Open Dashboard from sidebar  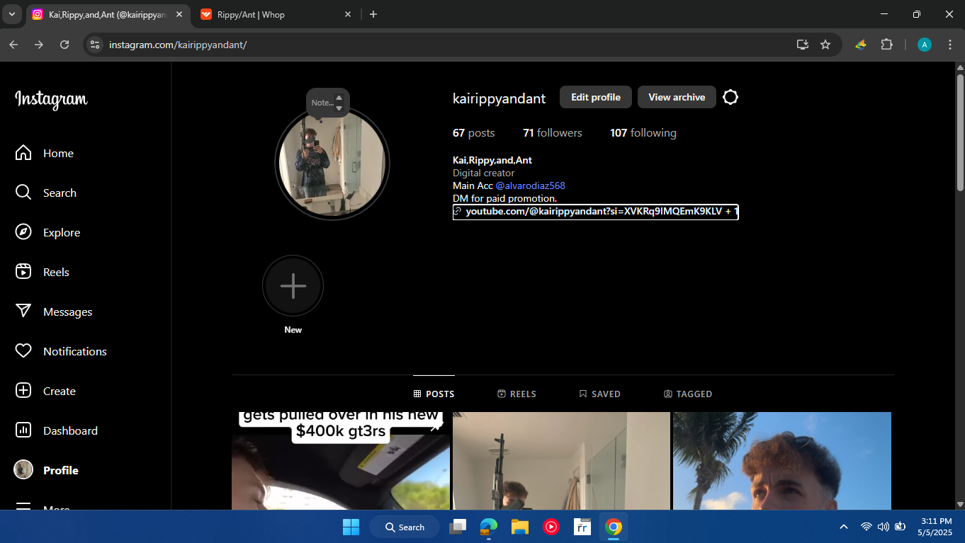[x=57, y=430]
